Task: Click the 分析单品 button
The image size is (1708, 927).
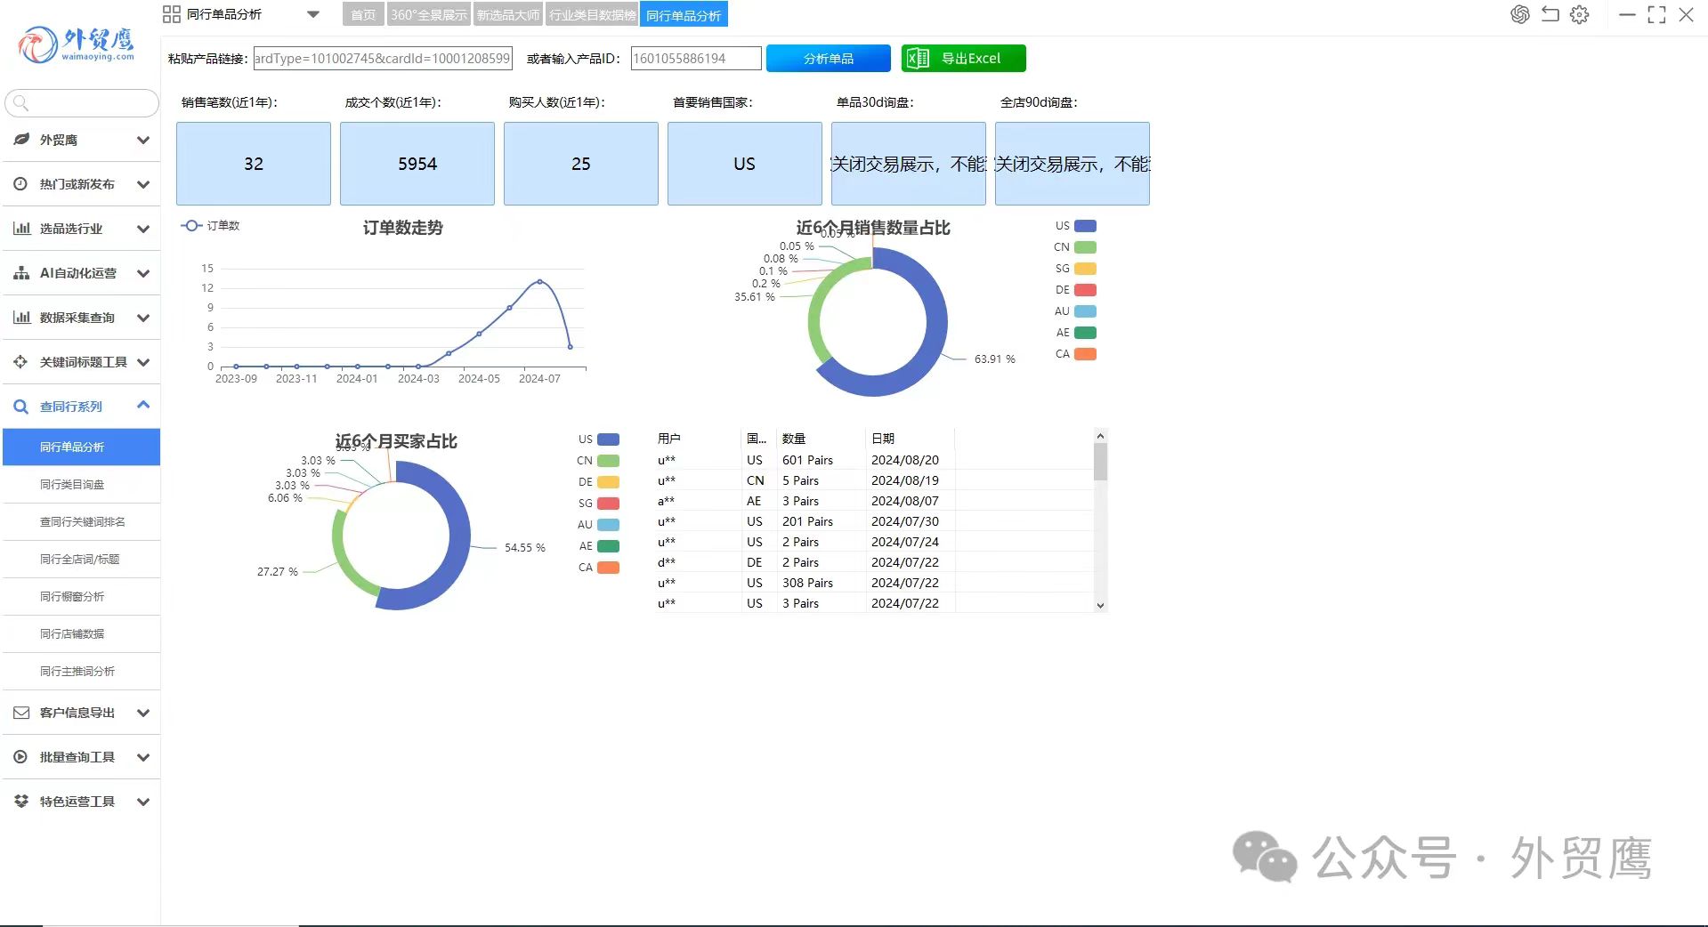Action: tap(828, 59)
